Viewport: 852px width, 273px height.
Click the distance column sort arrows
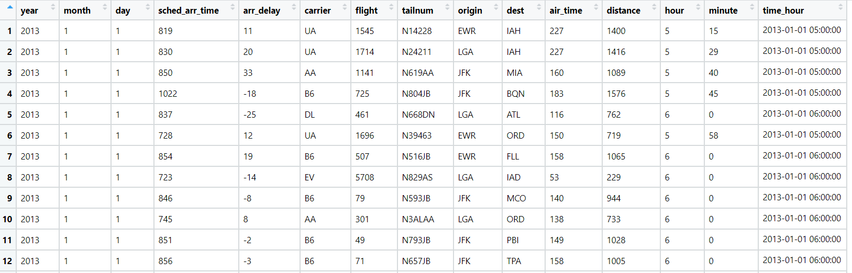point(654,7)
